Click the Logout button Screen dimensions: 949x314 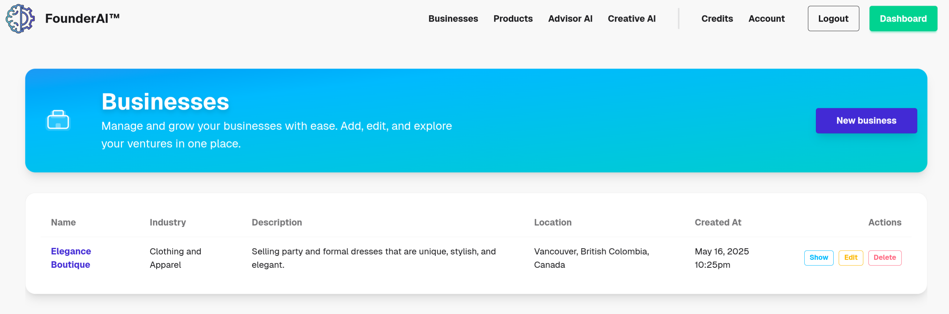point(833,18)
